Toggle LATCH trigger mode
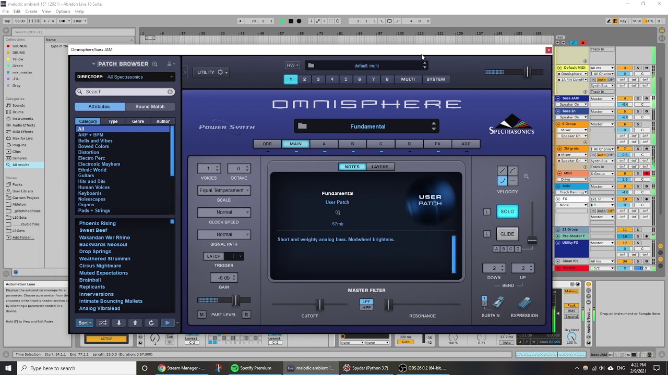This screenshot has height=375, width=668. 213,256
